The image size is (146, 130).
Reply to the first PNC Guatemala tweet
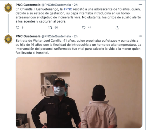point(18,28)
